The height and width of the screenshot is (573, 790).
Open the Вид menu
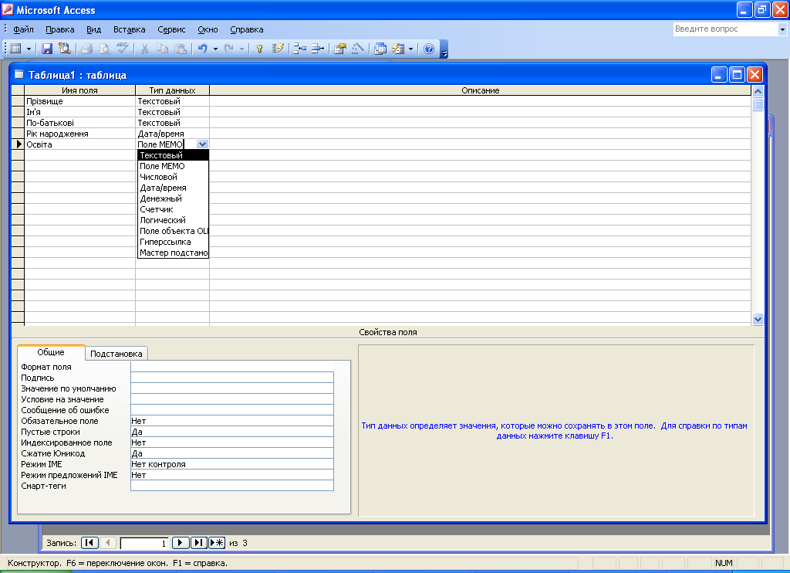tap(93, 29)
